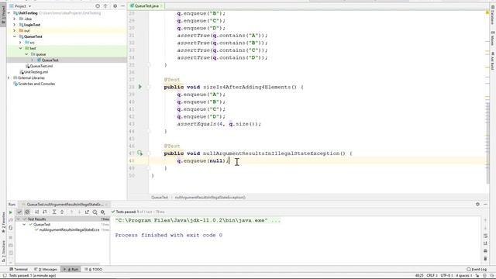
Task: Clear console with trash icon
Action: coord(485,258)
